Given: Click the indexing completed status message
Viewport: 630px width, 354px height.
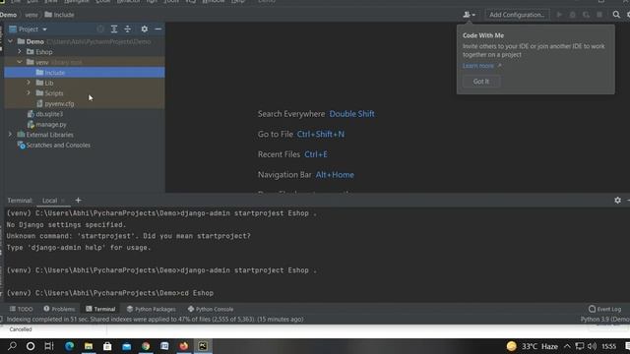Looking at the screenshot, I should (156, 320).
